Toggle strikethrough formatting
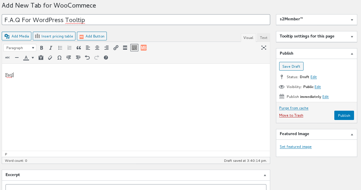The width and height of the screenshot is (361, 190). coord(7,57)
